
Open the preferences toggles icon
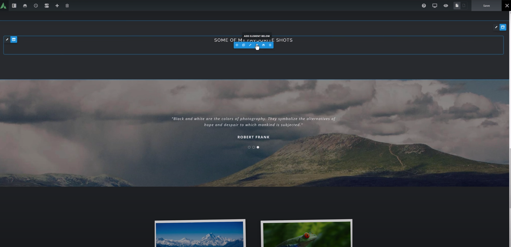click(47, 6)
